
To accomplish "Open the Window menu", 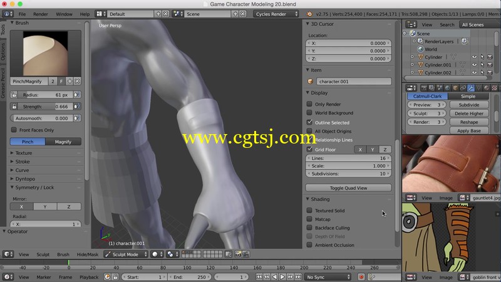I will coord(64,14).
